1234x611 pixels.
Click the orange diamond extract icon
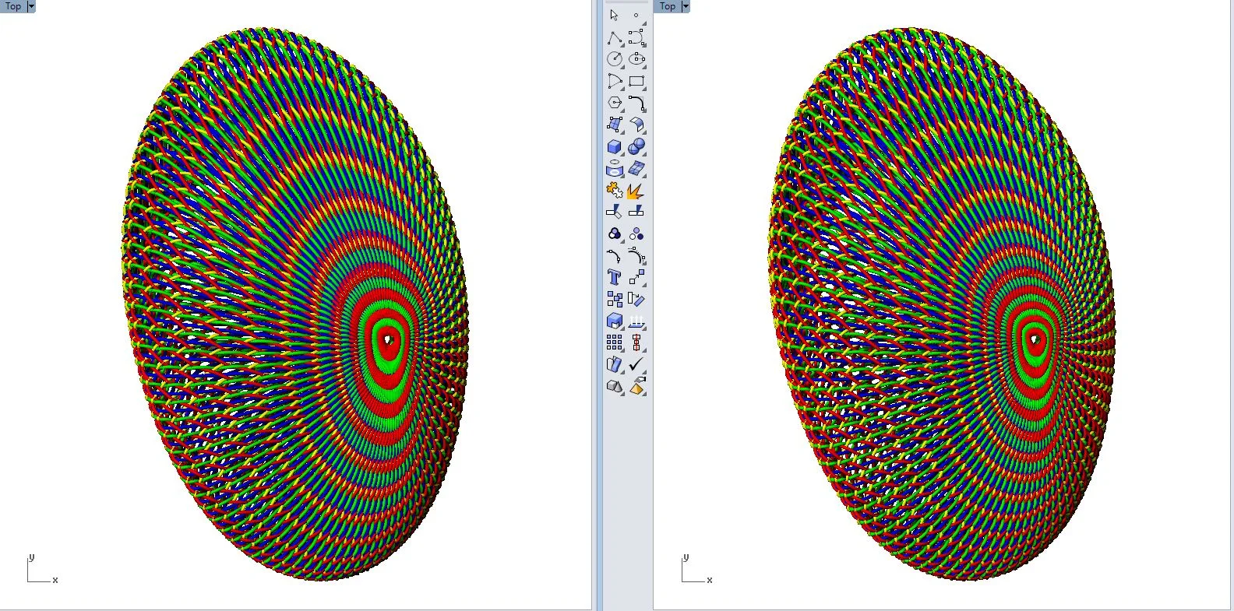pyautogui.click(x=636, y=386)
